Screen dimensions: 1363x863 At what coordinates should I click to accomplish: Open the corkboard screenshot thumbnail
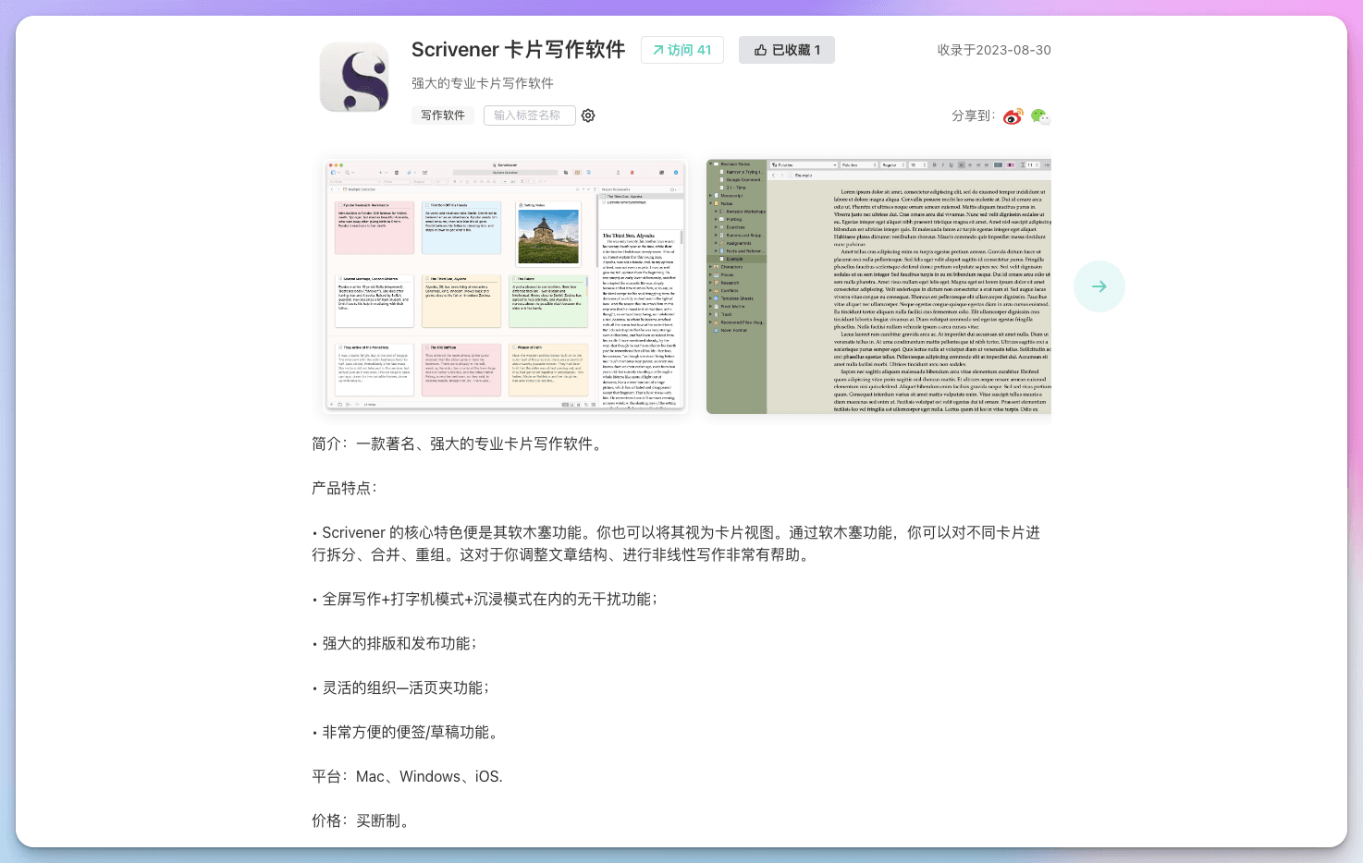tap(506, 286)
